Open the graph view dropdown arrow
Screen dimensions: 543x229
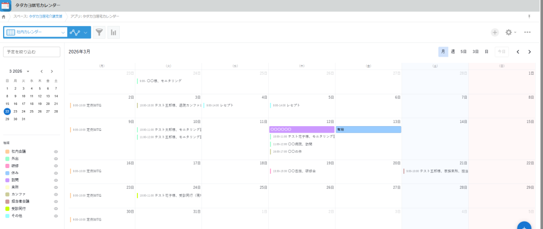click(x=85, y=32)
